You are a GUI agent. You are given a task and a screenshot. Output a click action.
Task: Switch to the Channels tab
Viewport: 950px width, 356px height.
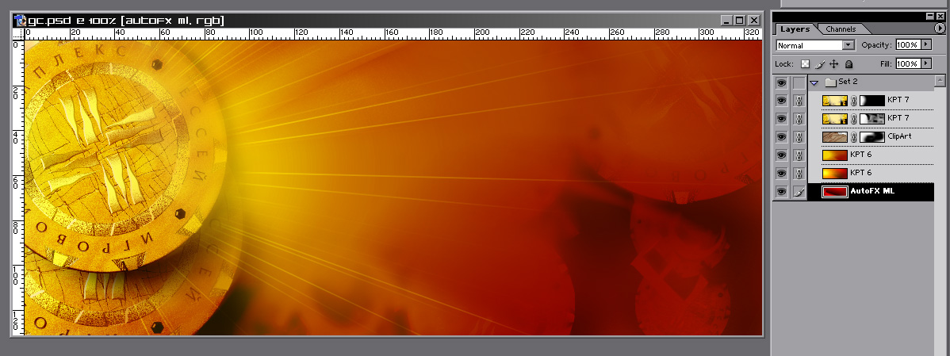(841, 29)
